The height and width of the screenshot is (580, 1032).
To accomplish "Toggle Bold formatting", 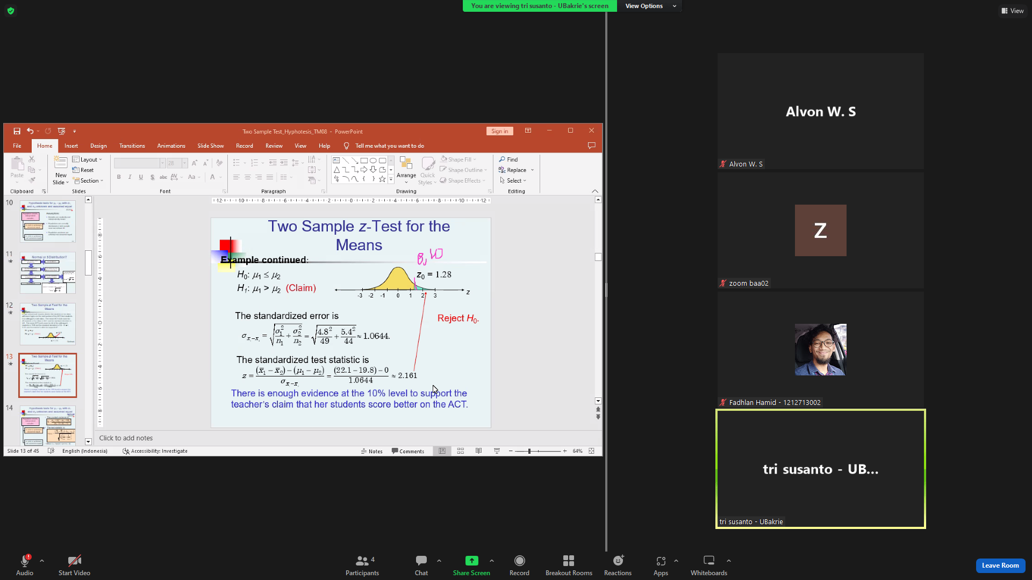I will click(x=119, y=177).
